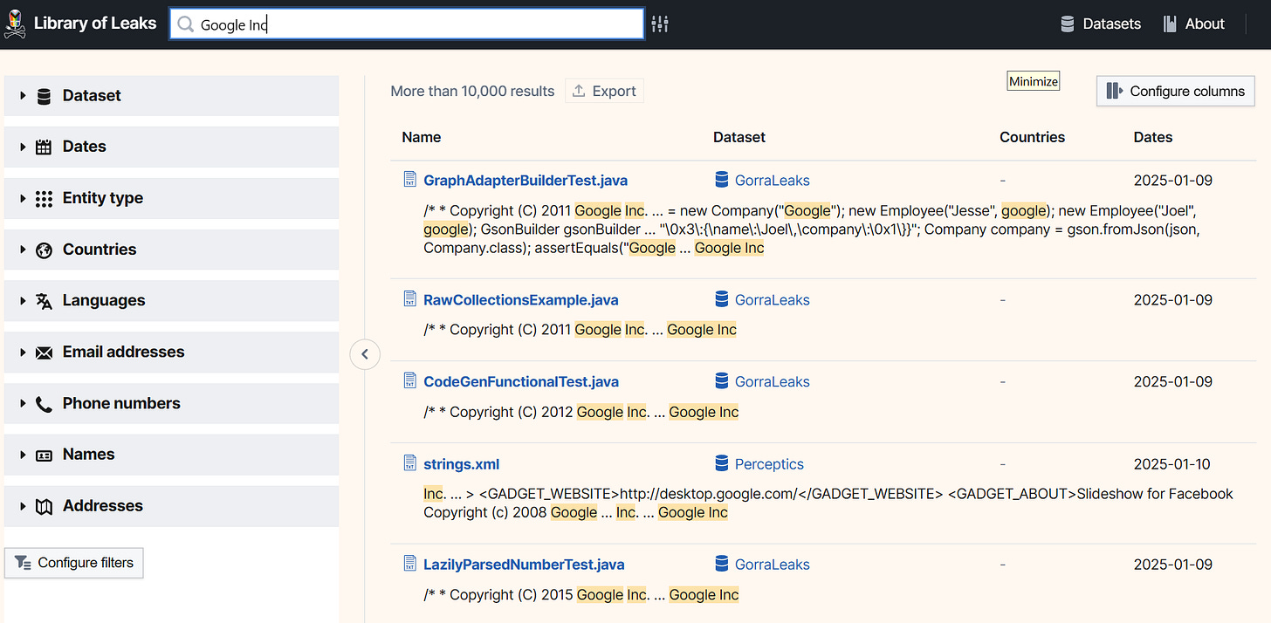Click the Export upload icon
This screenshot has width=1271, height=623.
(579, 91)
